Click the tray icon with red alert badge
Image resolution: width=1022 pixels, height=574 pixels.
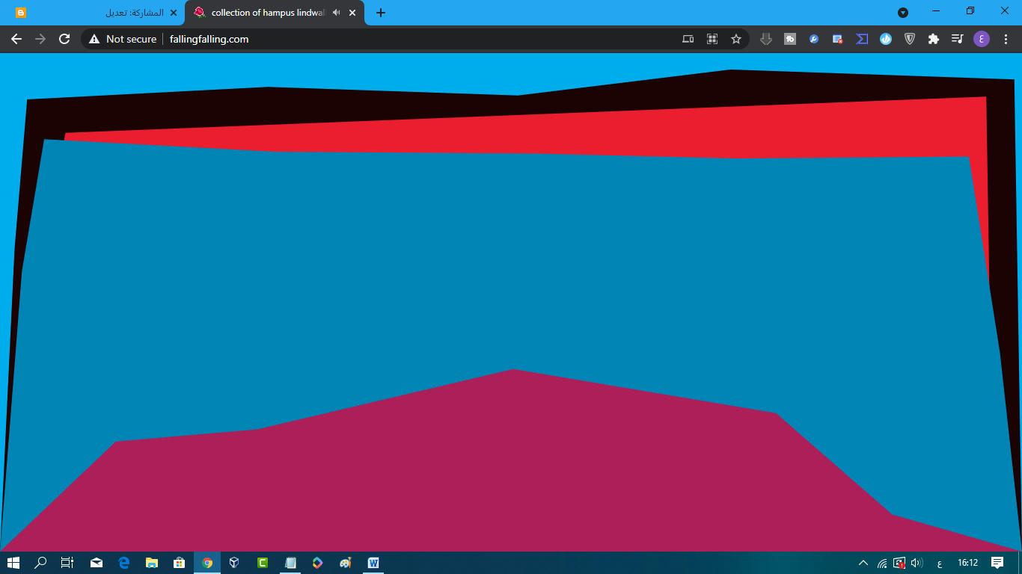click(899, 563)
